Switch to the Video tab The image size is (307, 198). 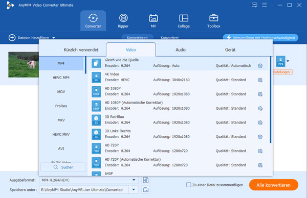131,50
